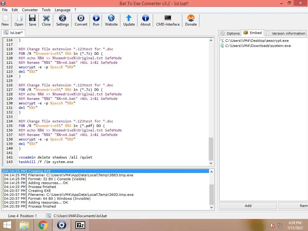Close the file using the X Close toolbar icon
The width and height of the screenshot is (308, 231).
click(x=46, y=20)
